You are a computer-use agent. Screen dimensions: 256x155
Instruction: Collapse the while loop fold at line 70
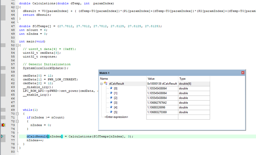pos(17,114)
